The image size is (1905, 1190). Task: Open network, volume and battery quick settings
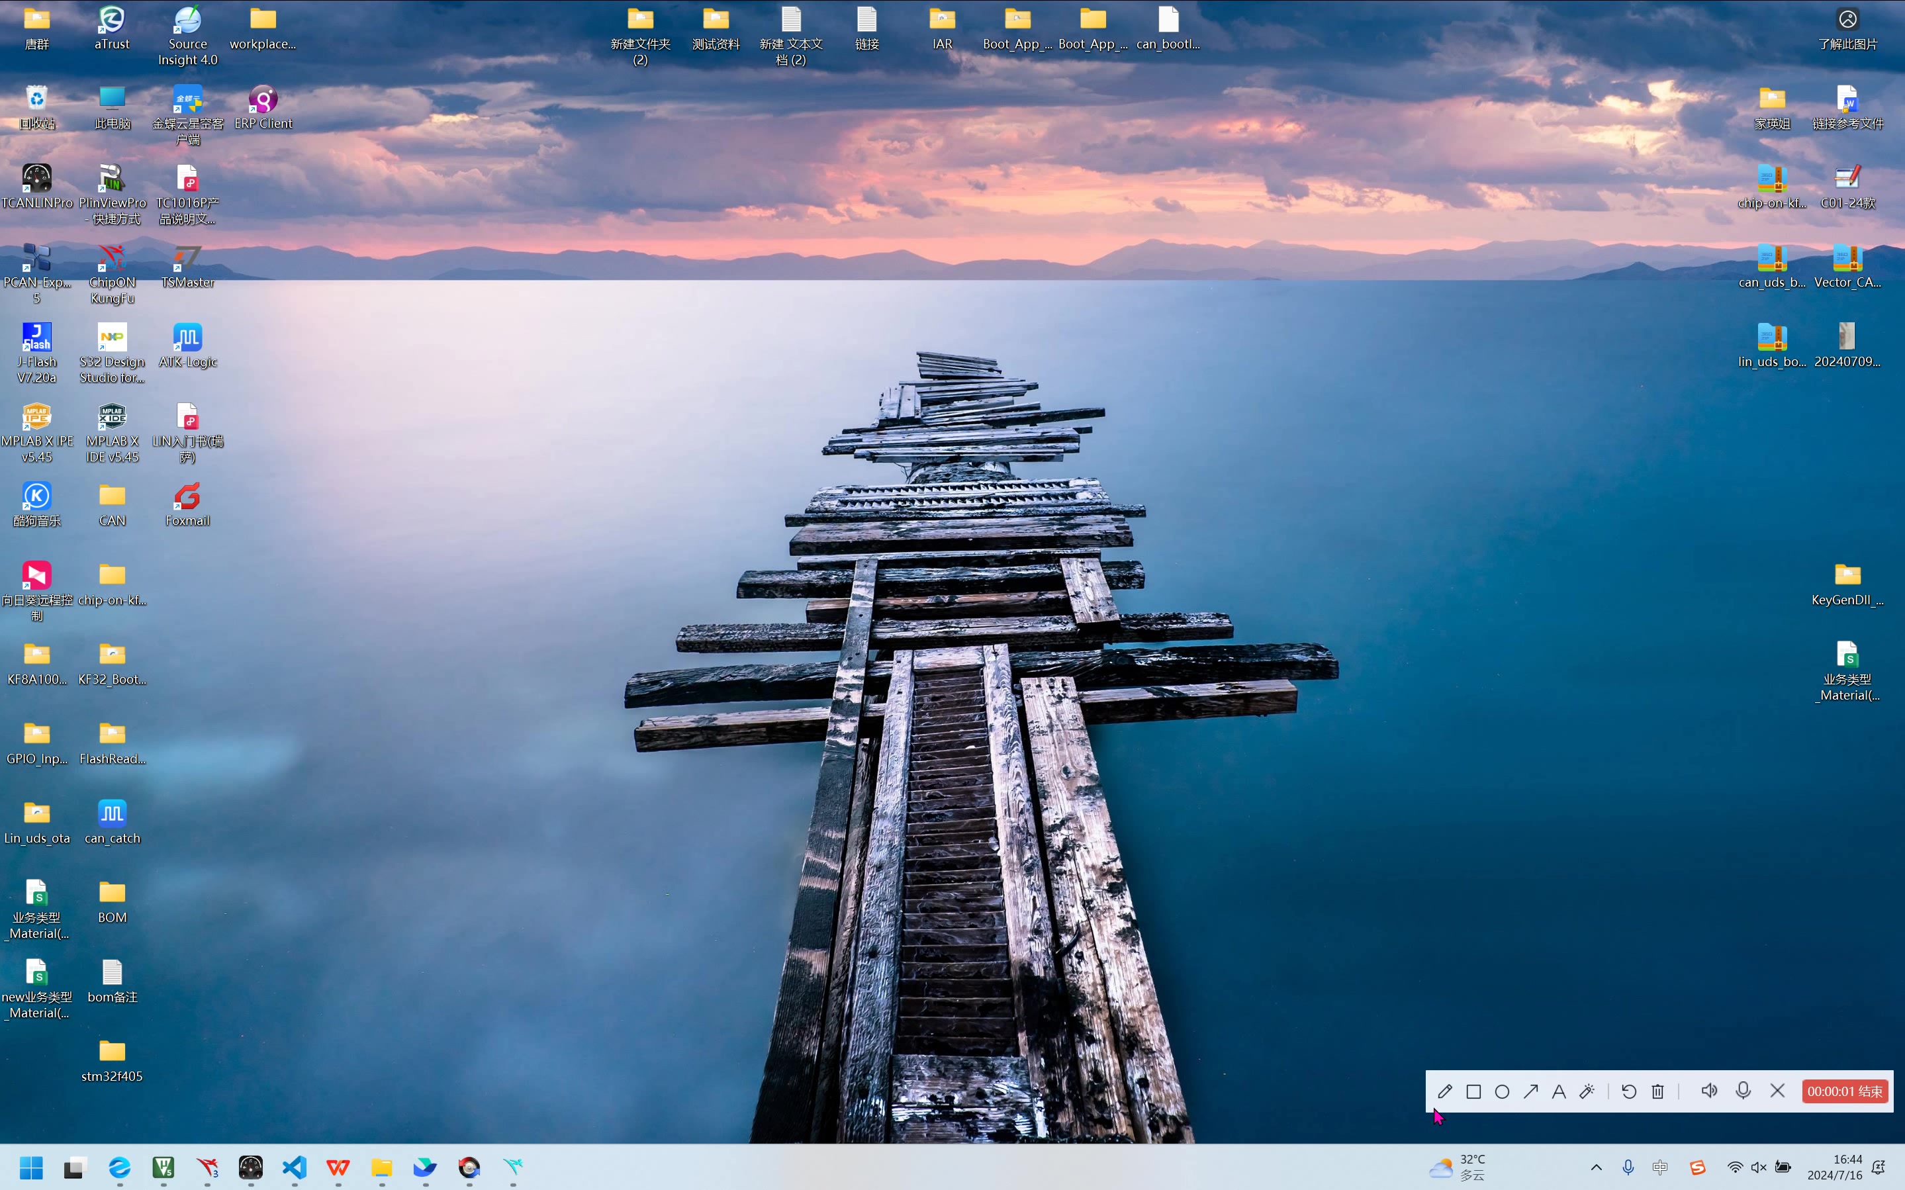(1759, 1167)
